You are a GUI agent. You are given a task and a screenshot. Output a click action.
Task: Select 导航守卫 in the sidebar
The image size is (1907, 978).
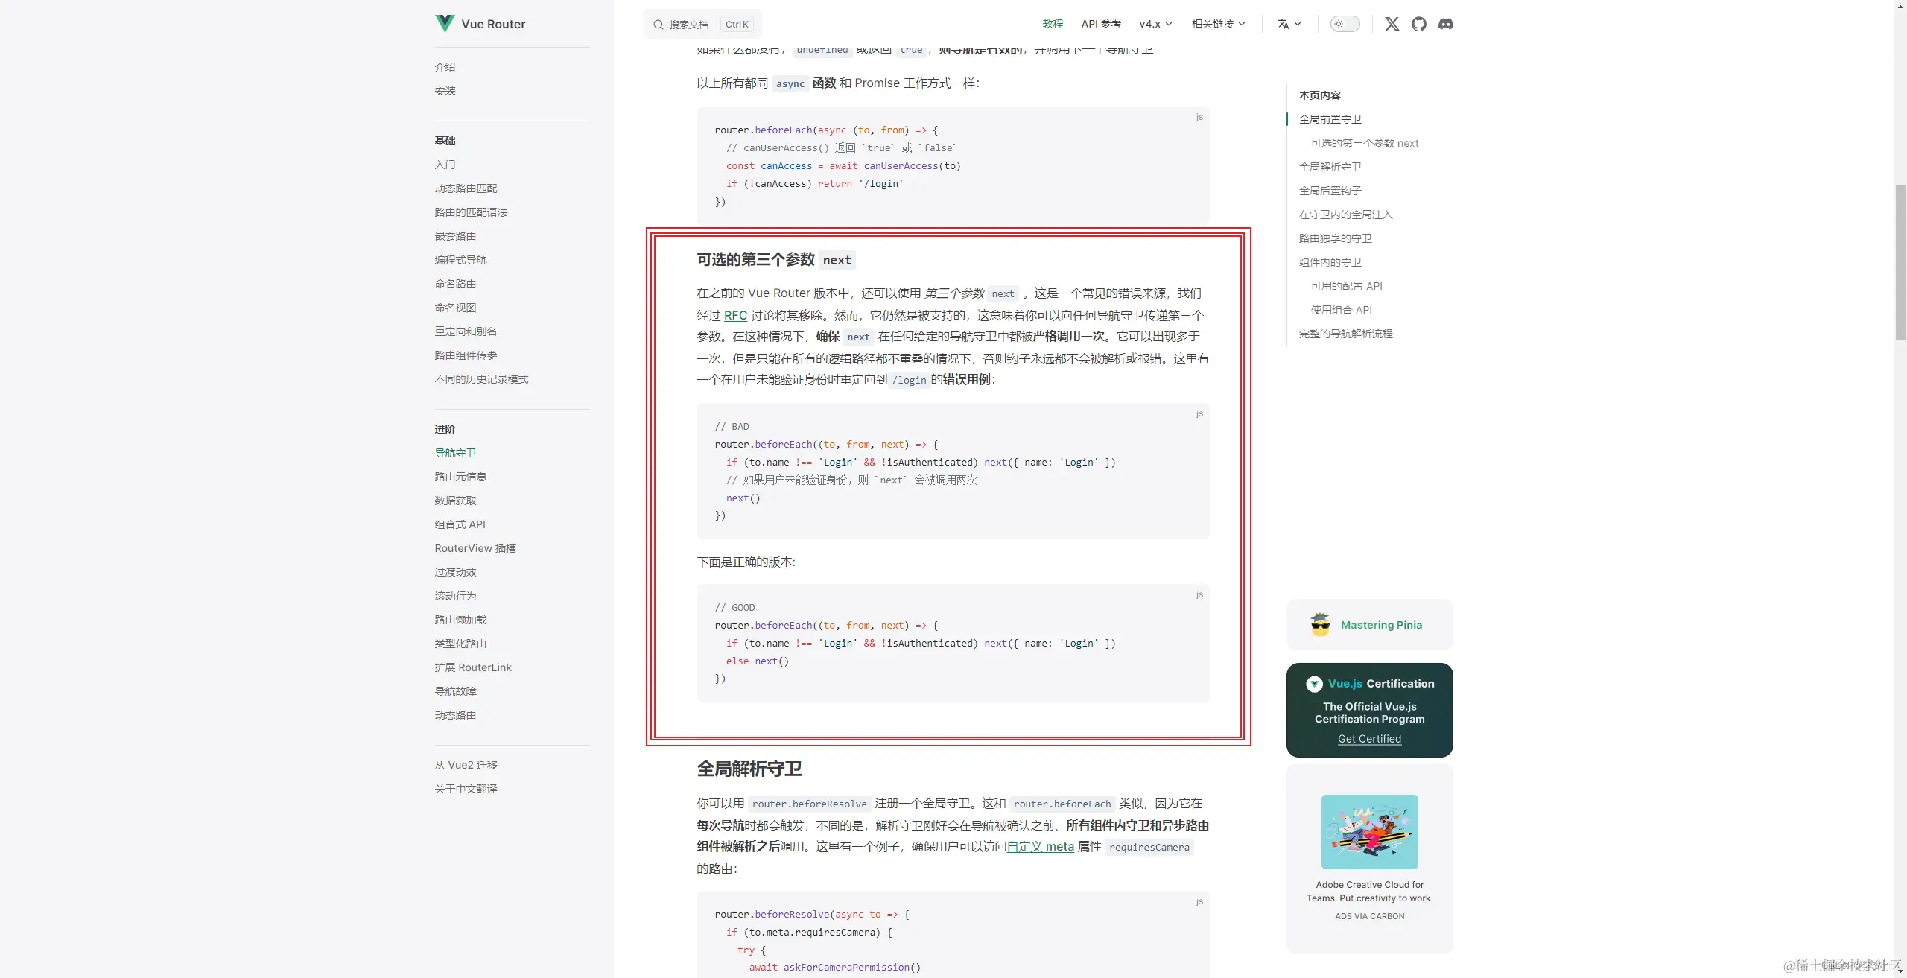click(456, 452)
